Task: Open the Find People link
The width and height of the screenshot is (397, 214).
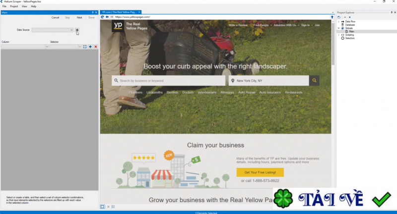Action: pyautogui.click(x=261, y=25)
